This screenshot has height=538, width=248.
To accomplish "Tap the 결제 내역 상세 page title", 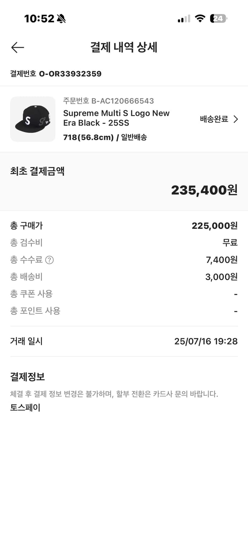I will coord(124,47).
